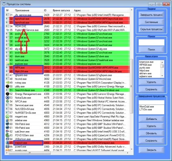Select krservice.exe in the threat base list
This screenshot has height=161, width=172.
[146, 62]
